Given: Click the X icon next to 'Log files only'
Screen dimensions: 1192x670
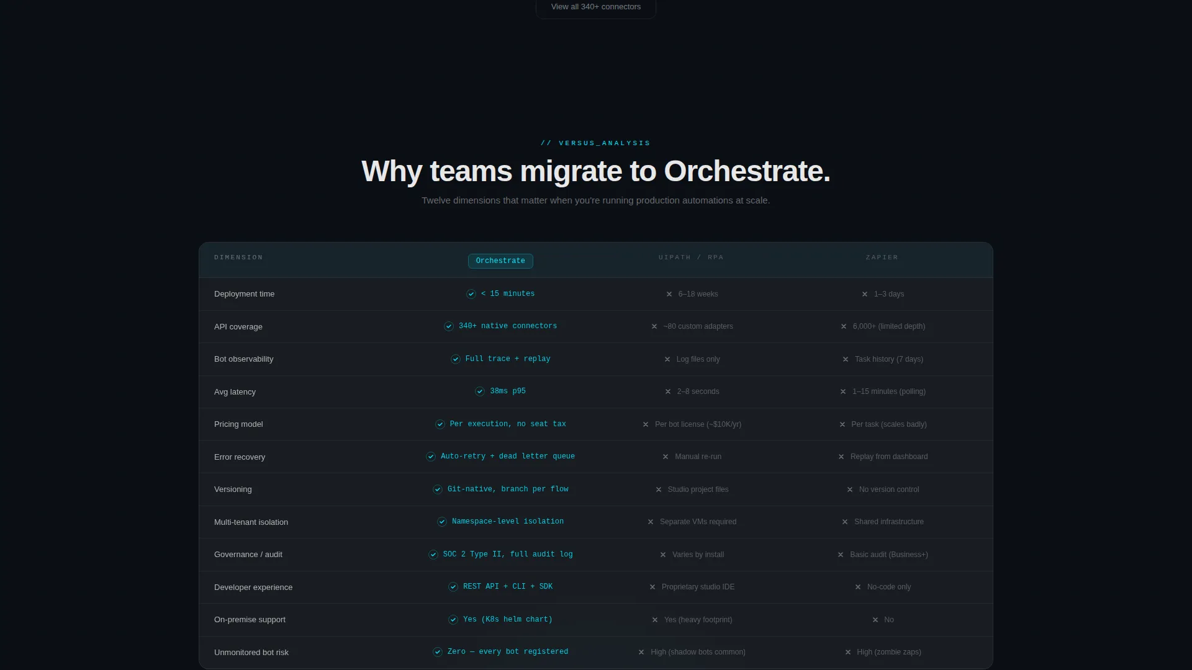Looking at the screenshot, I should pos(667,359).
